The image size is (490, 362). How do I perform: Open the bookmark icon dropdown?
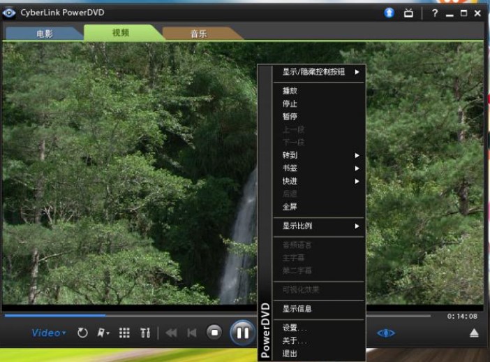(x=103, y=333)
